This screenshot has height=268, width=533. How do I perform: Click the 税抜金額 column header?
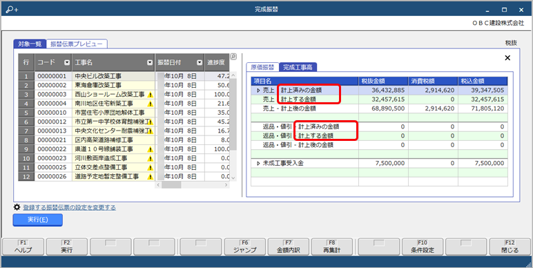[x=383, y=81]
